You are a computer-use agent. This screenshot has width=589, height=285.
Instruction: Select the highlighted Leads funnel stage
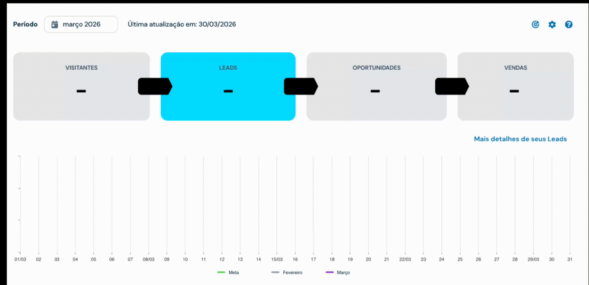pos(228,86)
